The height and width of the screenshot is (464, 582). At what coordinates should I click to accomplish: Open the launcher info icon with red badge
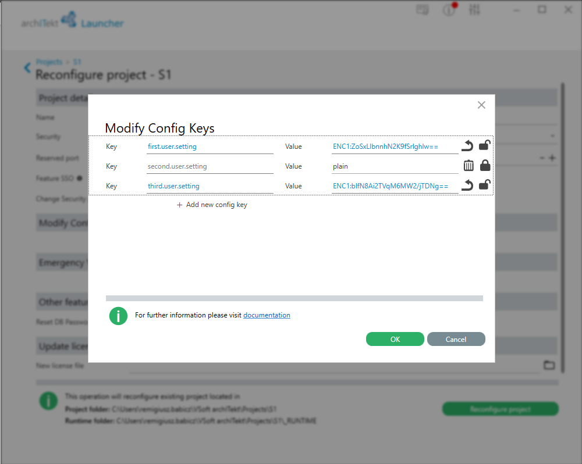(x=449, y=9)
